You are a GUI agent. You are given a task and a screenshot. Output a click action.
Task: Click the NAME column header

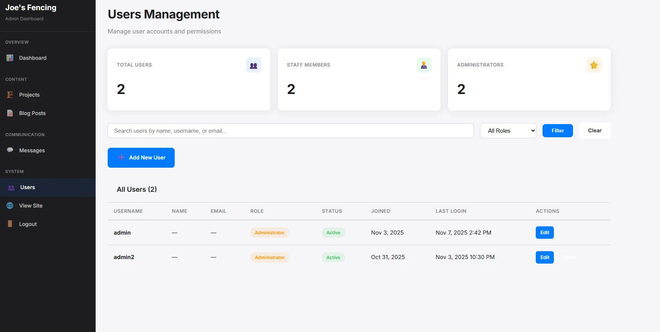point(180,211)
